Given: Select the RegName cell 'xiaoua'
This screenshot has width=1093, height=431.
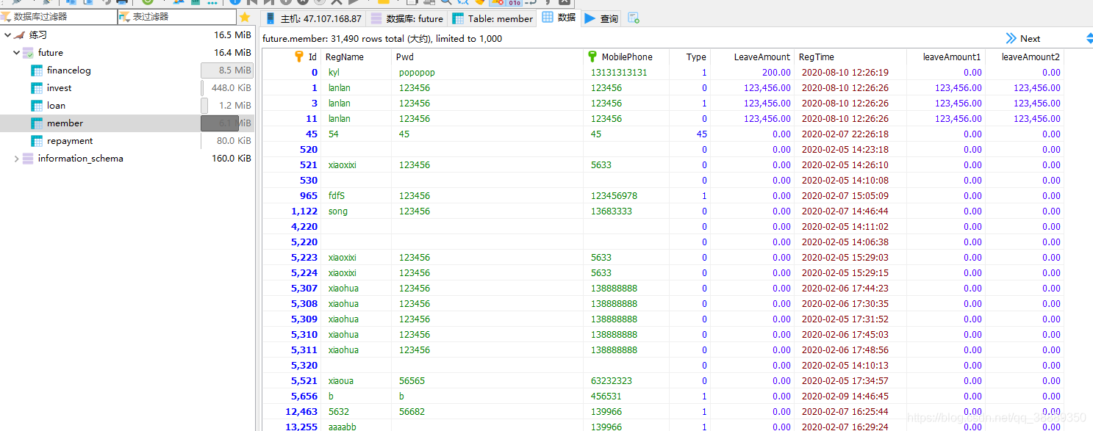Looking at the screenshot, I should coord(341,381).
